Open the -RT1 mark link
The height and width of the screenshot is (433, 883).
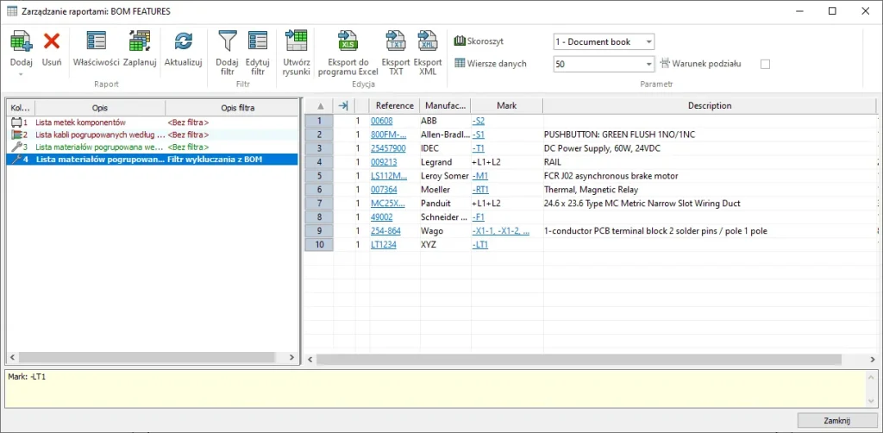pyautogui.click(x=480, y=190)
